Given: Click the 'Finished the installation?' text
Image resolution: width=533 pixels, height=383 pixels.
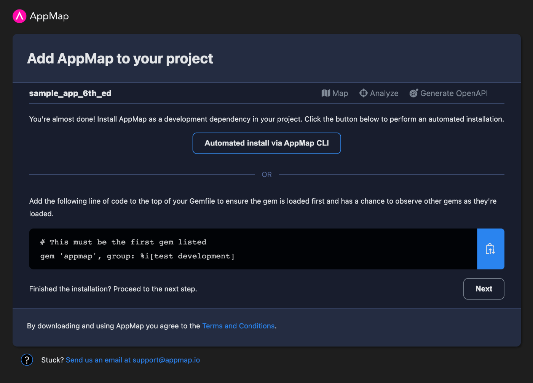Looking at the screenshot, I should [x=113, y=289].
